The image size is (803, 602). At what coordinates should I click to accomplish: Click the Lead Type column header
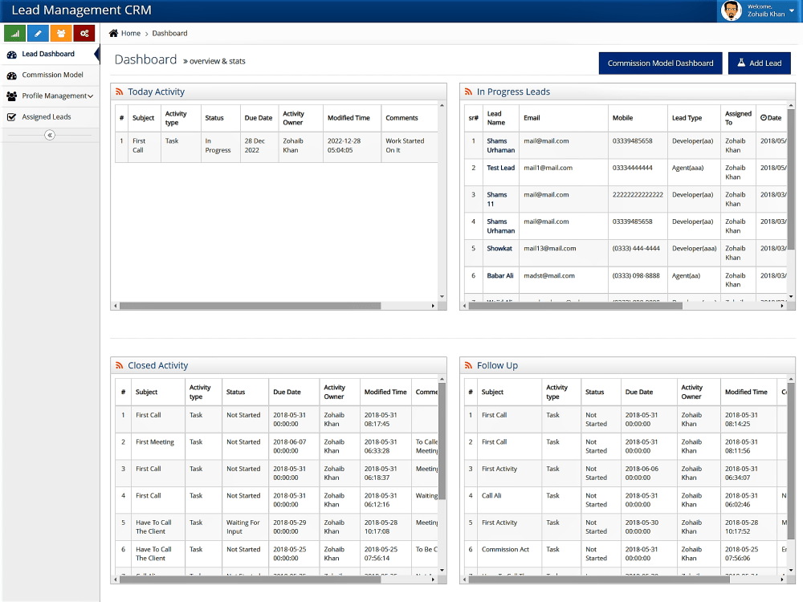coord(694,118)
